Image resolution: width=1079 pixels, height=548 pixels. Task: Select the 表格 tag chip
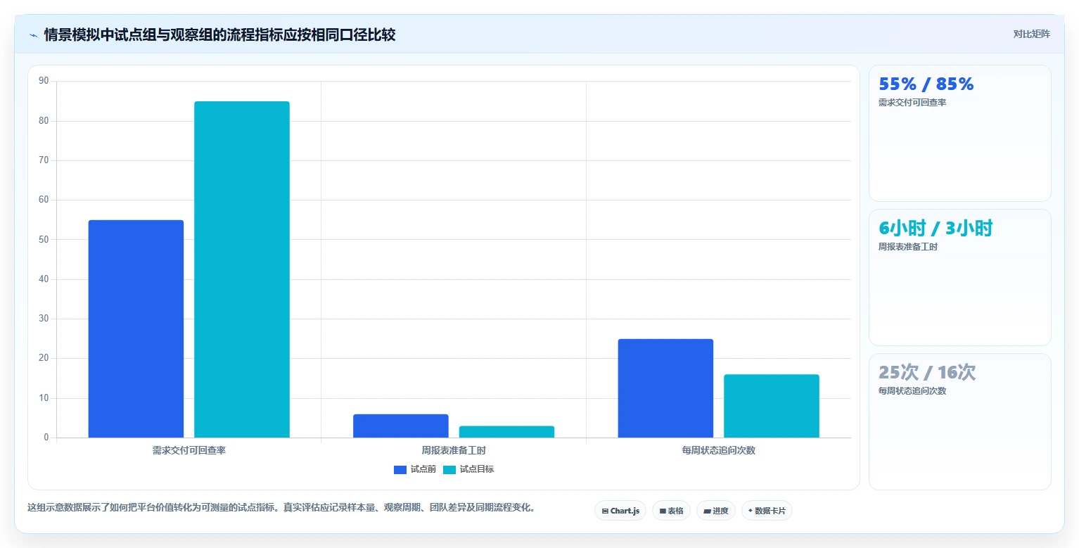click(672, 511)
